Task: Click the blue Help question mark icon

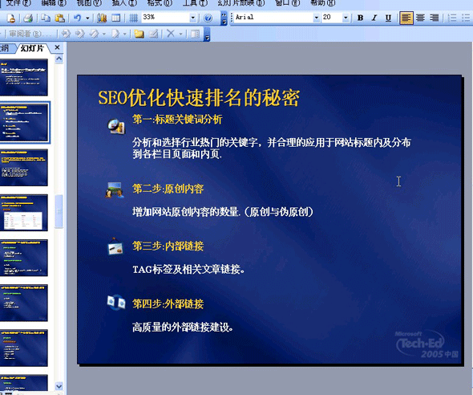Action: click(208, 18)
